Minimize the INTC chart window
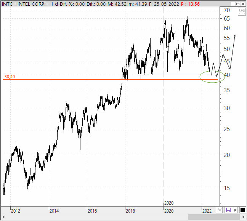This screenshot has height=221, width=247. point(233,4)
